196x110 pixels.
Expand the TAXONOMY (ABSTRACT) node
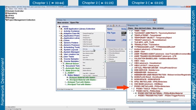pyautogui.click(x=130, y=33)
